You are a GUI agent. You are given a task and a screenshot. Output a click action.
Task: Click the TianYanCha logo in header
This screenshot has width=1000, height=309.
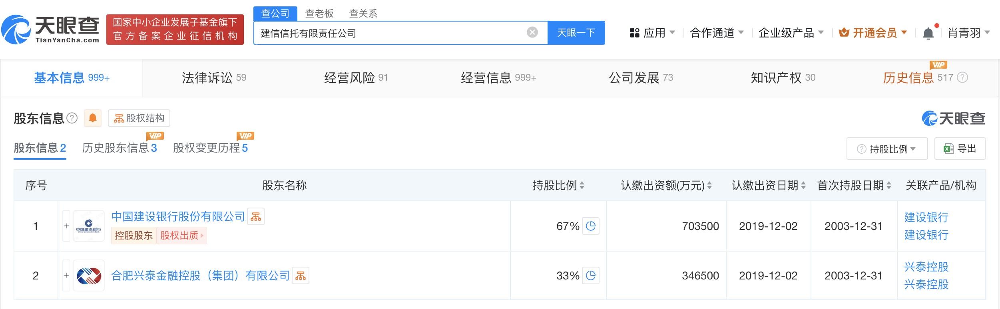pos(51,30)
